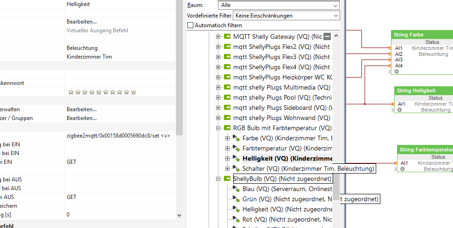
Task: Expand the mqtt ShellyPlugs Flex3 node
Action: click(218, 57)
